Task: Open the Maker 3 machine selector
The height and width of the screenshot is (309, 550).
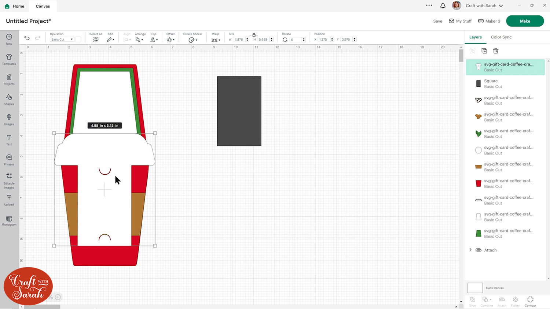Action: (x=489, y=21)
